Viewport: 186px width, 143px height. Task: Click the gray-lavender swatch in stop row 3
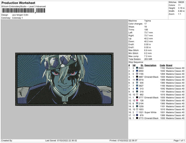pos(137,74)
